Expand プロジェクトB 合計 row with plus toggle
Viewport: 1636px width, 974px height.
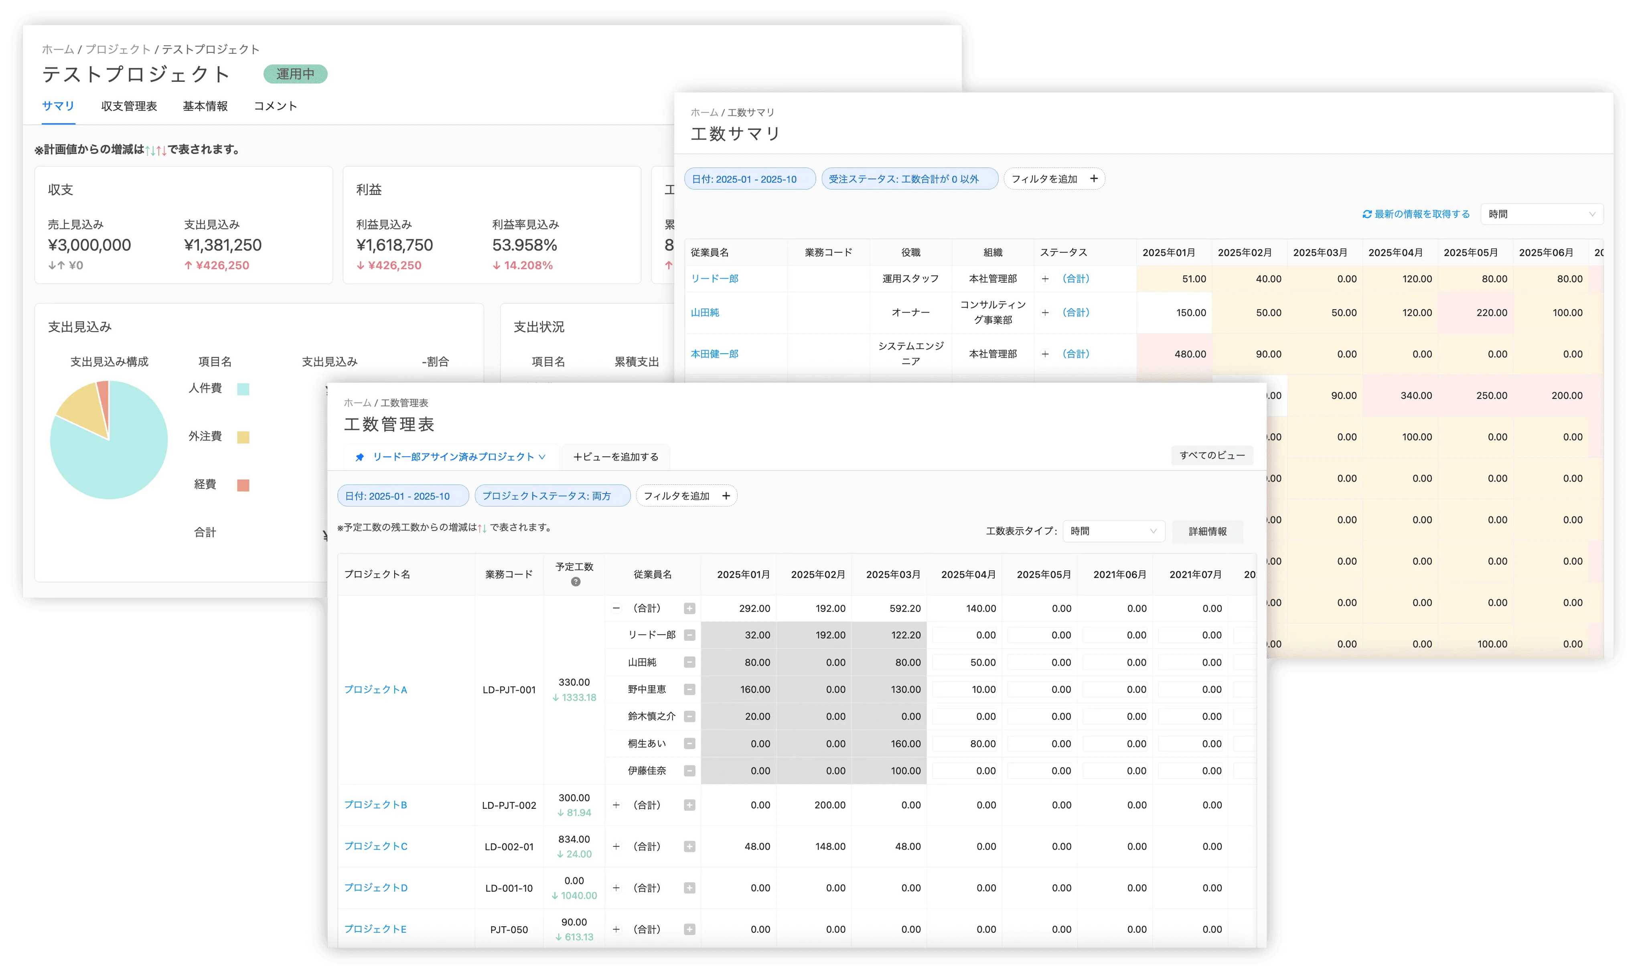click(x=616, y=805)
